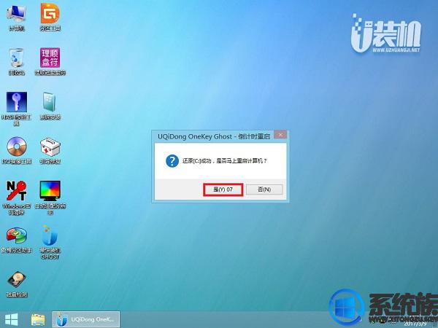
Task: Launch the partition assistant pie-disk icon
Action: [x=17, y=240]
